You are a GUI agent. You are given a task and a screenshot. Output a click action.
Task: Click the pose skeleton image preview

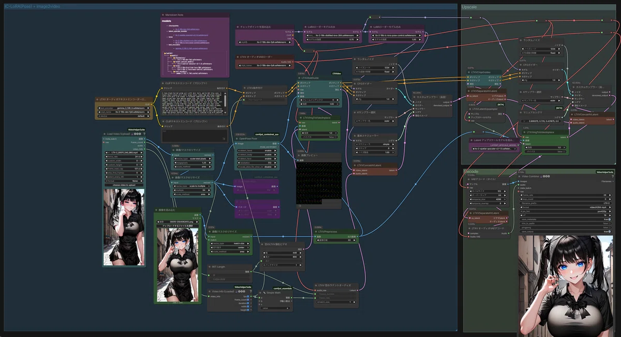[x=319, y=183]
